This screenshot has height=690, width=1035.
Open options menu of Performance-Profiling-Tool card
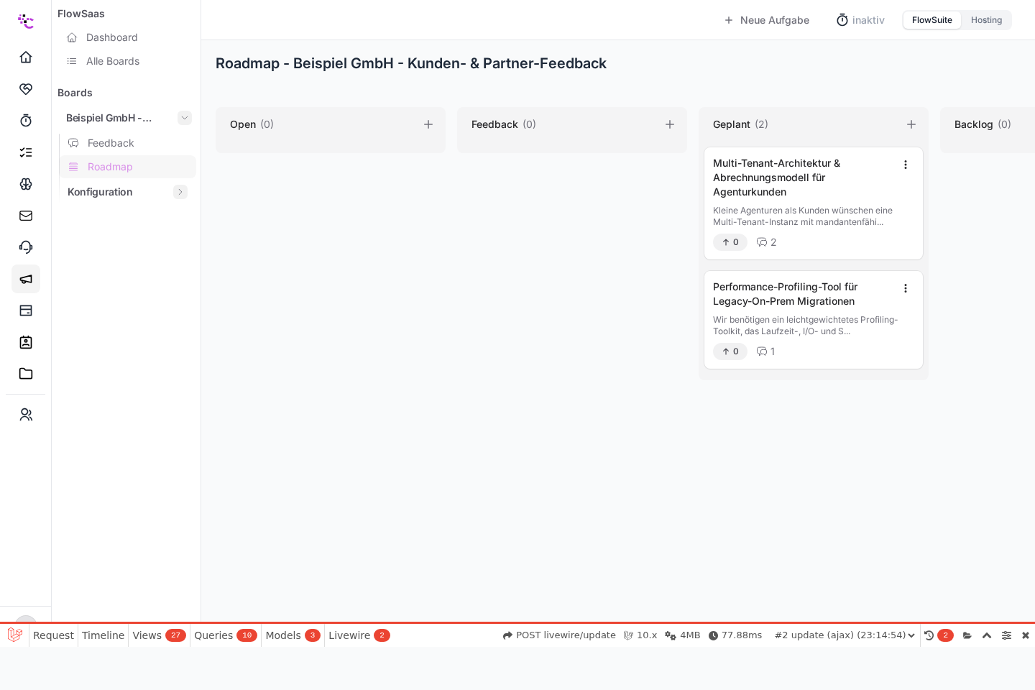906,288
